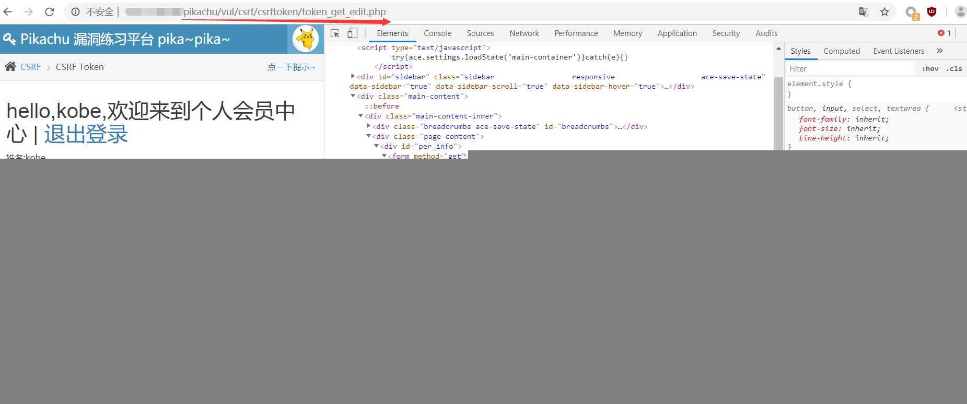This screenshot has width=967, height=404.
Task: Click the button, input, select, textarea selector
Action: point(858,108)
